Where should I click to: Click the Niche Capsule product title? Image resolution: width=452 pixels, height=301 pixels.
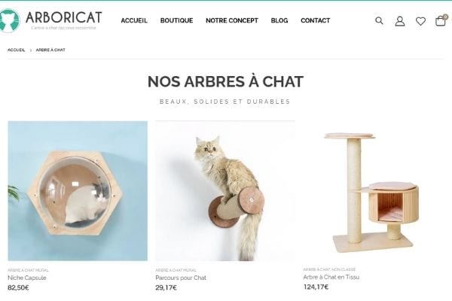click(x=27, y=278)
